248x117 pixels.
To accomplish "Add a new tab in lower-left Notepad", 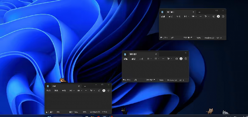I will [85, 86].
